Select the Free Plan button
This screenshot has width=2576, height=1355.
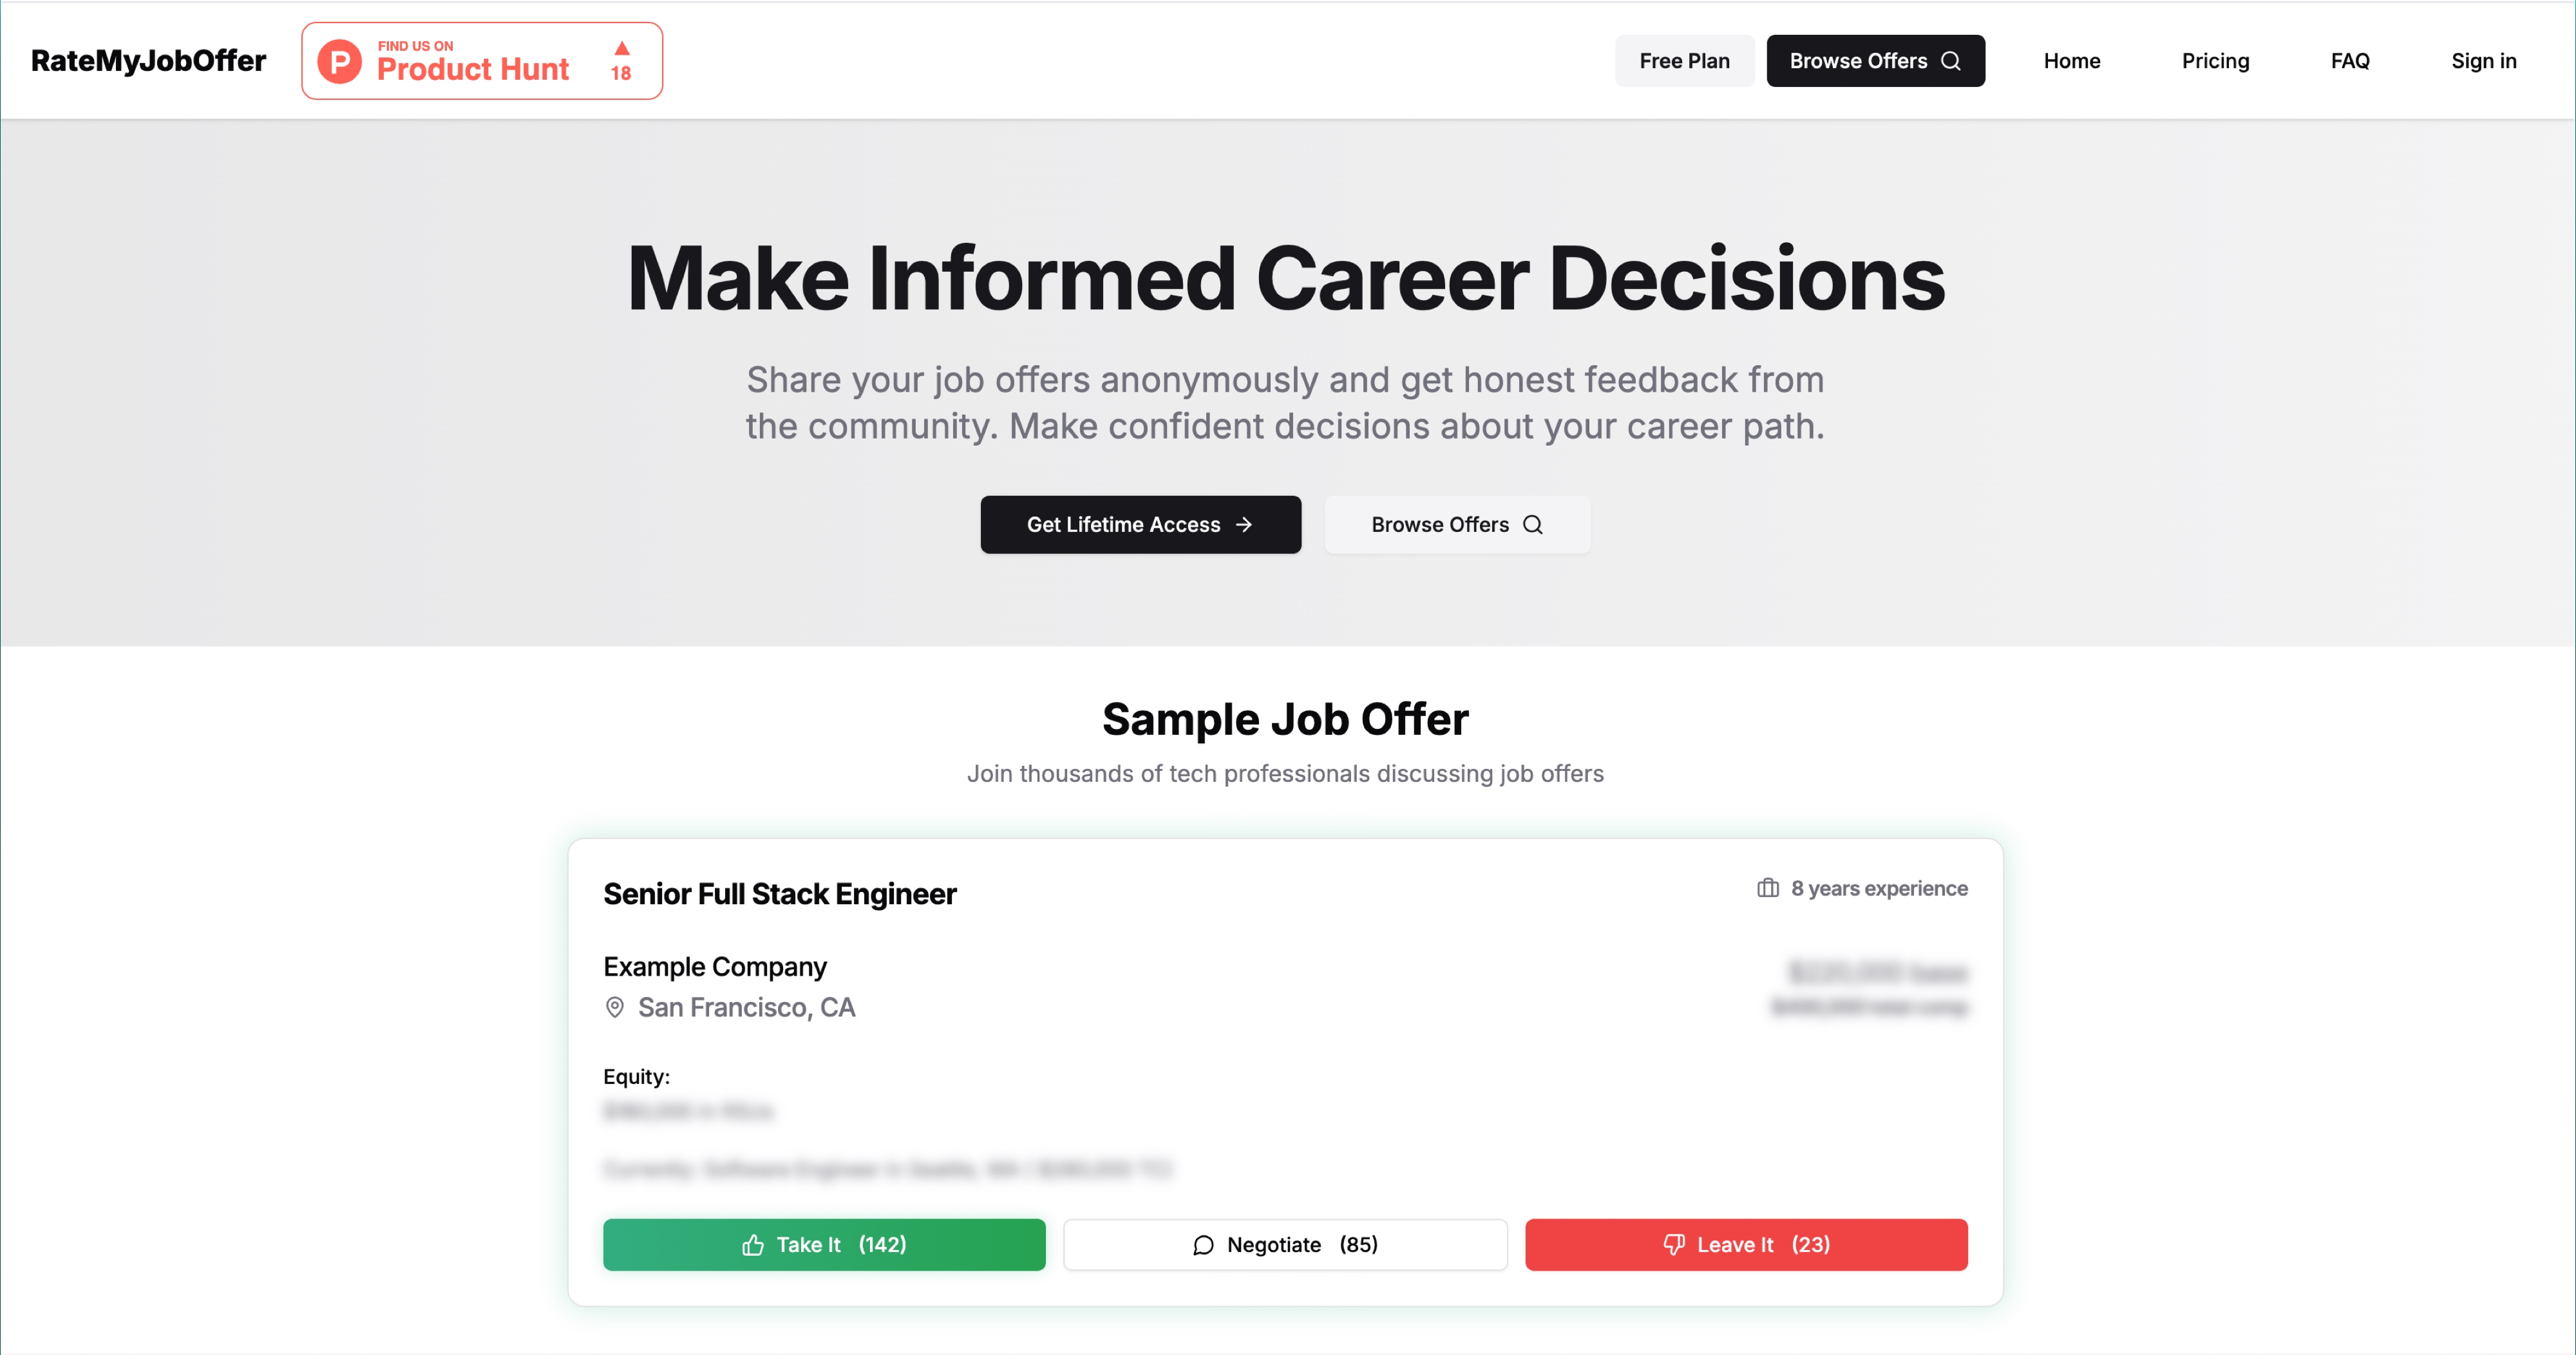coord(1684,61)
